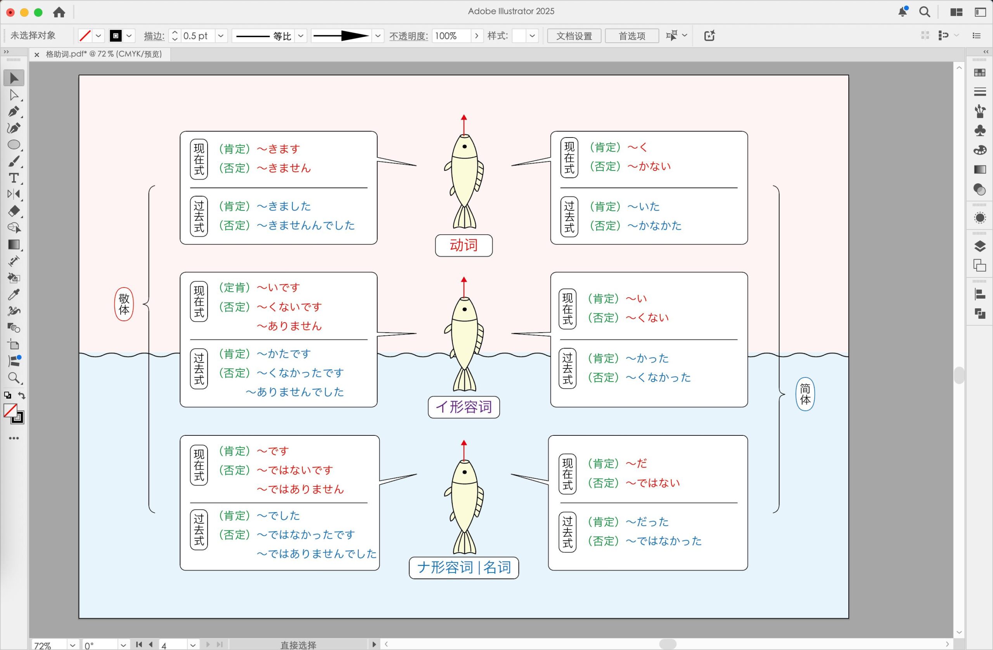The height and width of the screenshot is (650, 993).
Task: Expand the zoom level dropdown
Action: (72, 645)
